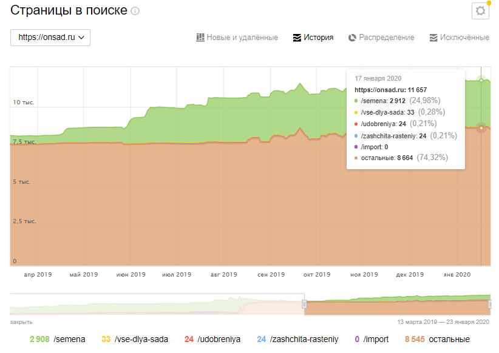Click the orange data point marker on chart
This screenshot has height=353, width=499.
[481, 127]
